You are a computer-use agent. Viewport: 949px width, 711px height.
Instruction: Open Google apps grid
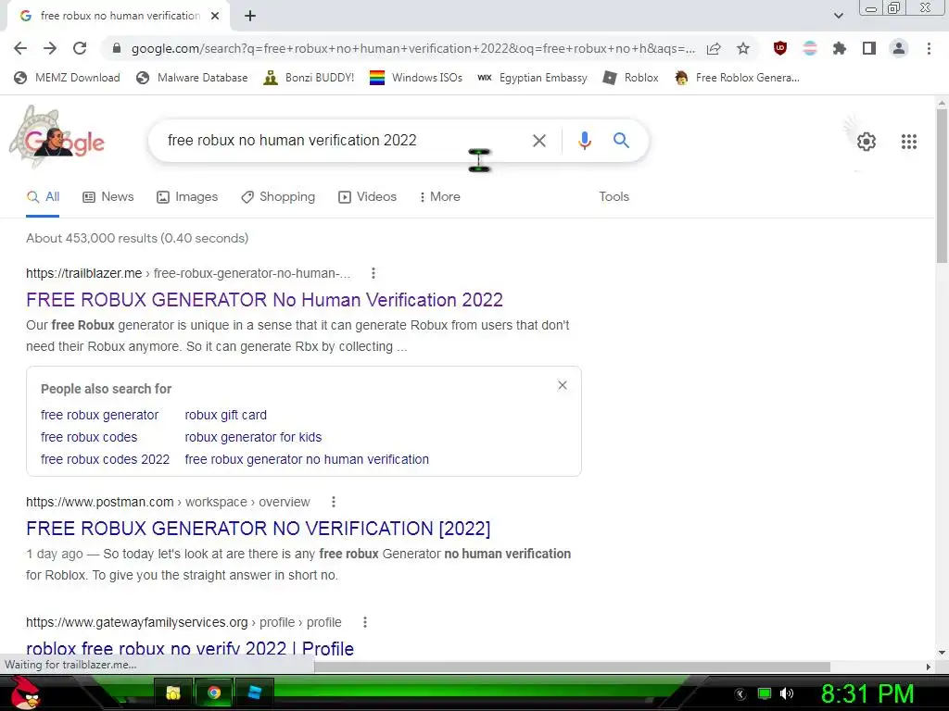[909, 142]
